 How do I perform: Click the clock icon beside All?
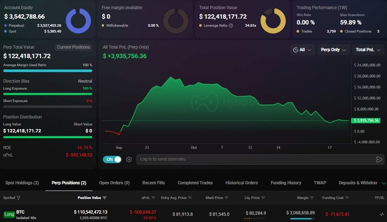point(295,50)
